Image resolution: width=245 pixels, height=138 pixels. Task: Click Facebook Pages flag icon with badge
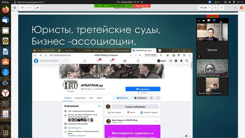click(98, 61)
